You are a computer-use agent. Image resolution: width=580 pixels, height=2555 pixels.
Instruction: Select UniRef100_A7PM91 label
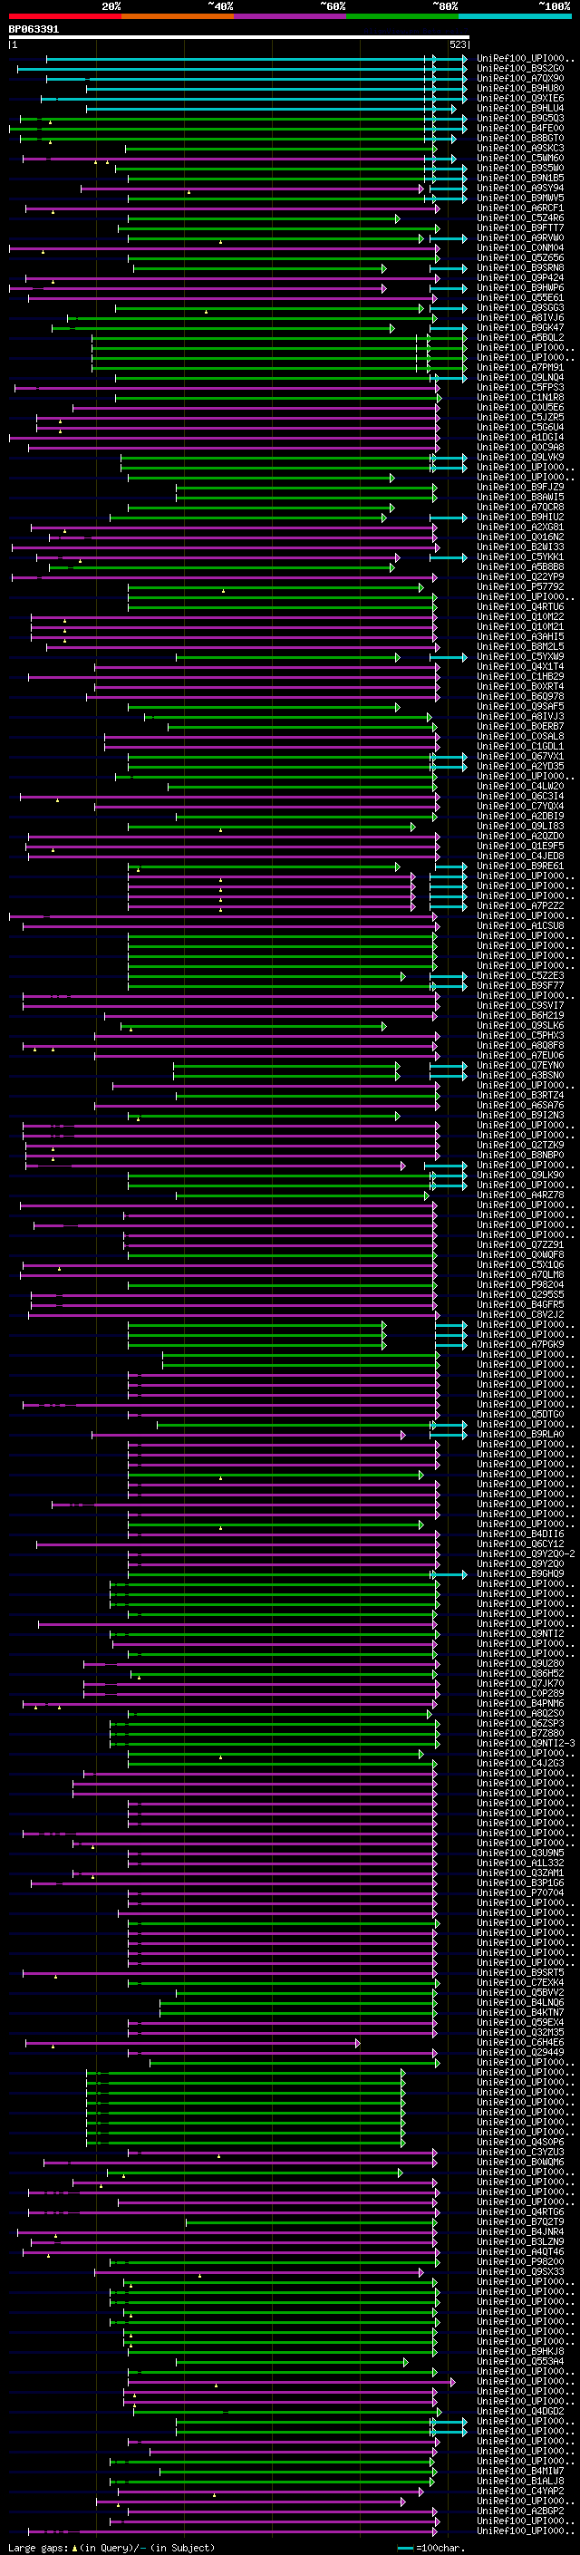coord(520,368)
